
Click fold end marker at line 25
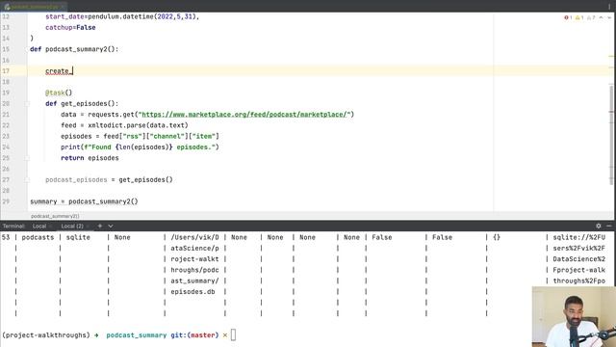(x=27, y=158)
